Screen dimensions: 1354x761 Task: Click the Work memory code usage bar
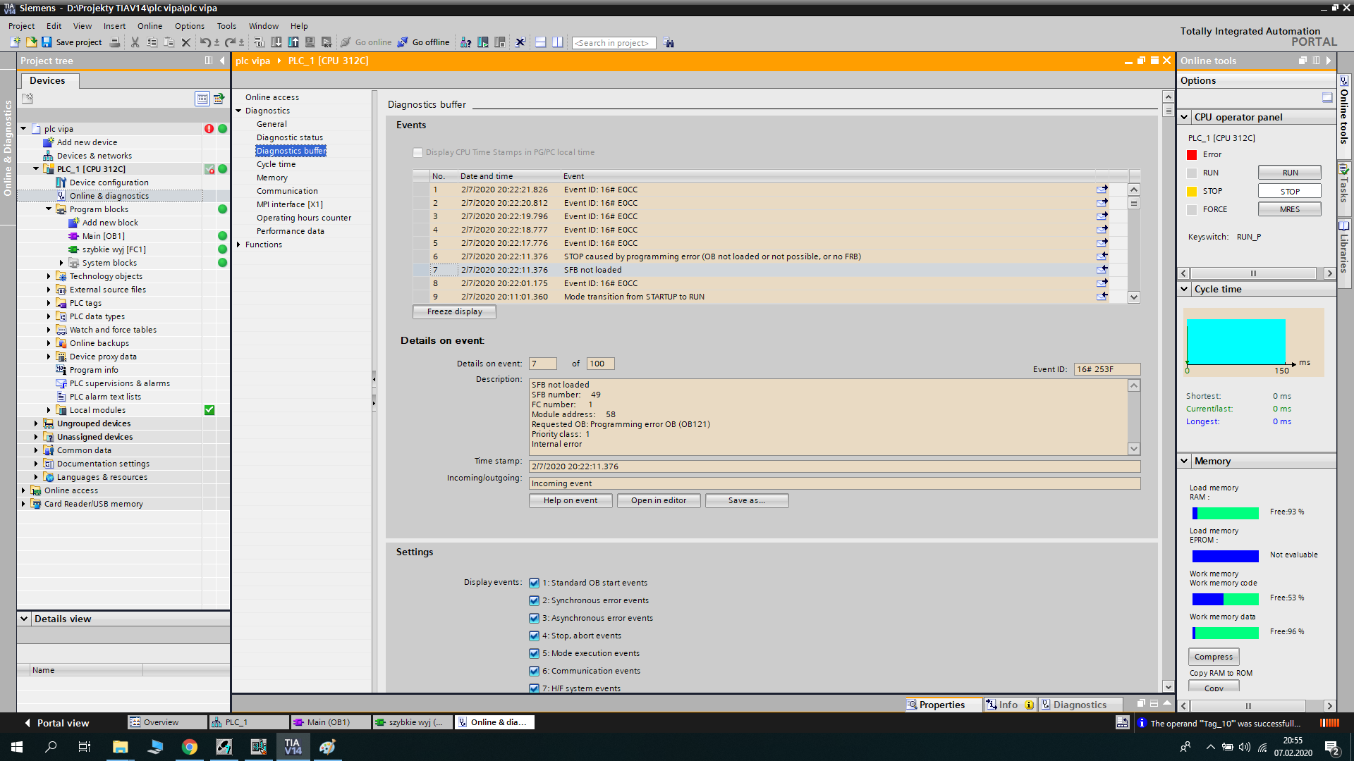point(1225,599)
